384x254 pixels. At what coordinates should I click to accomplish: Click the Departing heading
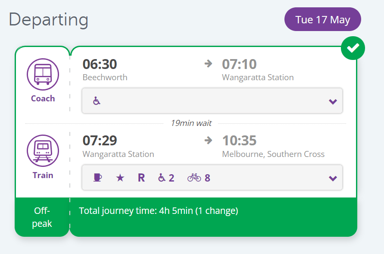(x=48, y=20)
